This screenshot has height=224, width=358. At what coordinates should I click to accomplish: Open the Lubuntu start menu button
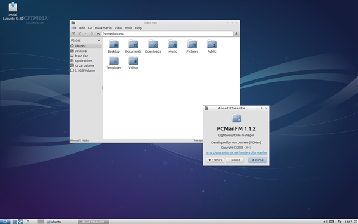tap(5, 222)
